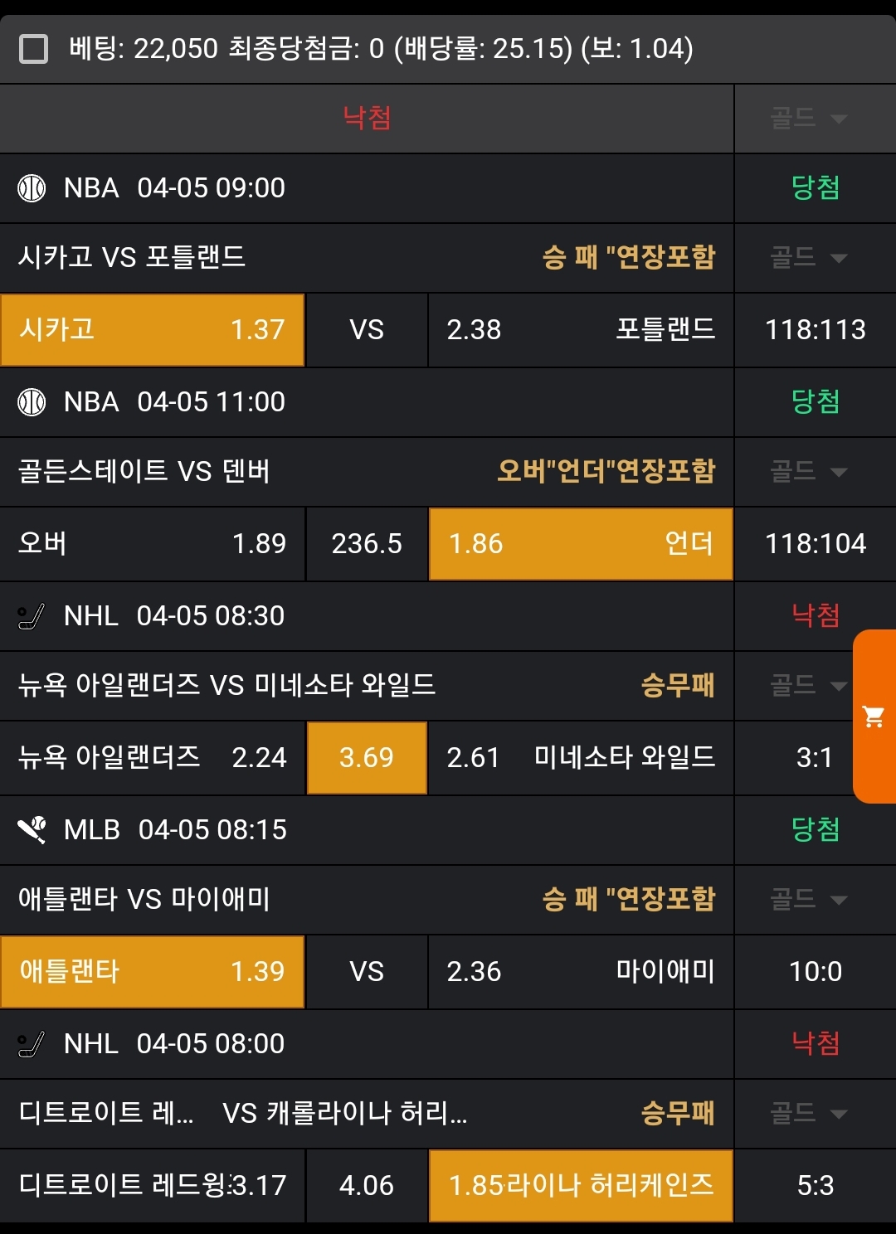Viewport: 896px width, 1234px height.
Task: Choose the highlighted 언더 1.86 option
Action: pyautogui.click(x=581, y=544)
